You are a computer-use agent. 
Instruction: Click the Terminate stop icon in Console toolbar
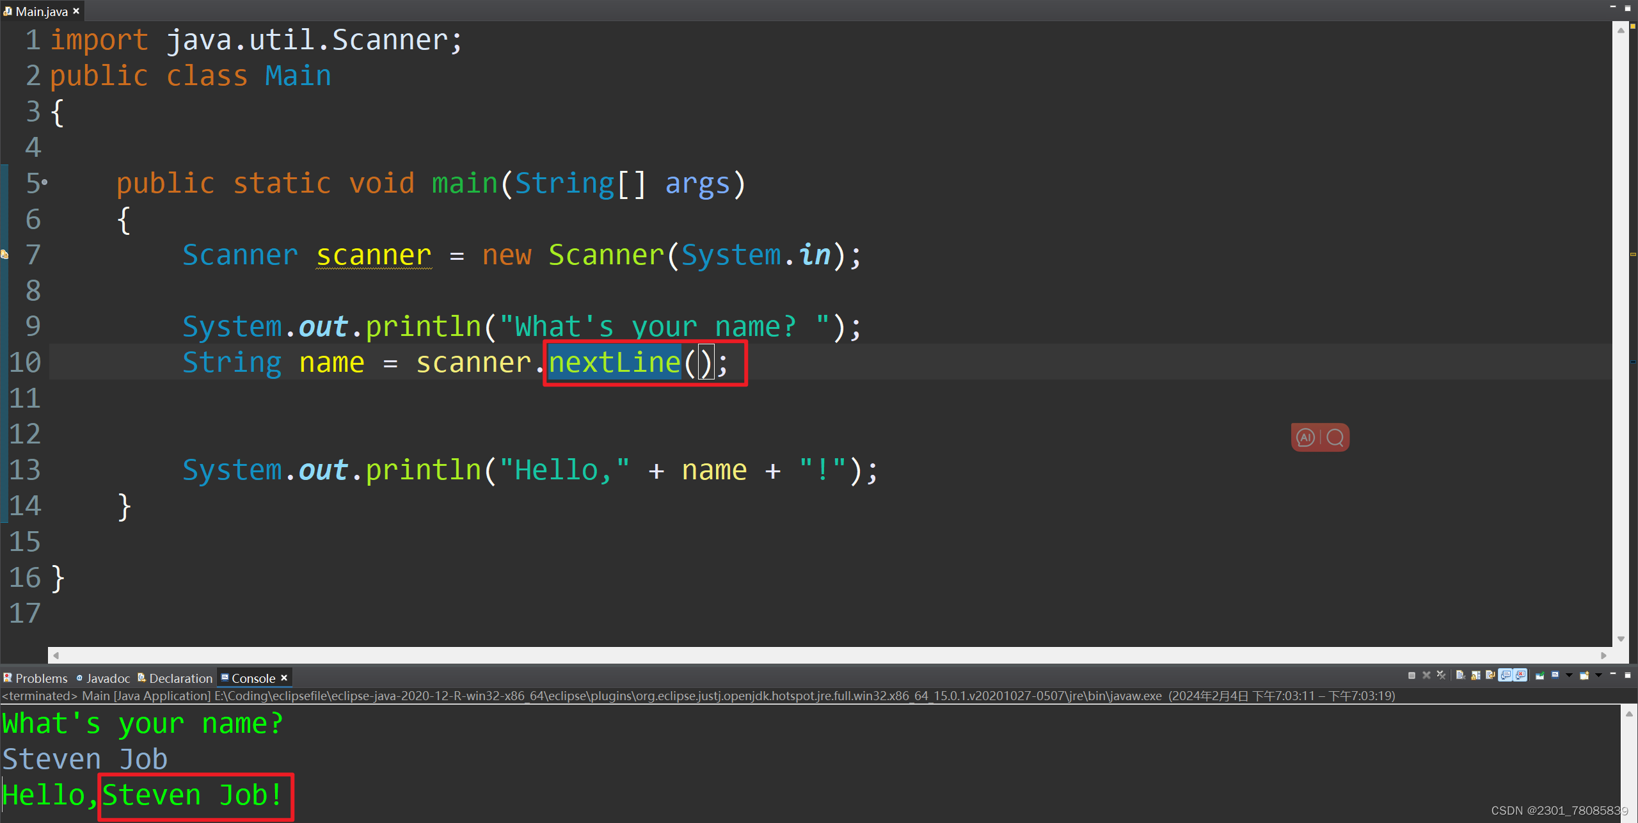[1411, 675]
